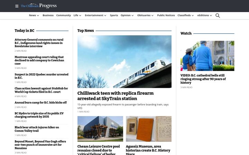
Task: Click the 15-year-old allegedly exposed firearm summary
Action: [x=123, y=106]
